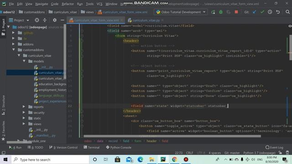The height and width of the screenshot is (164, 292).
Task: Open Search Everywhere magnifier icon
Action: (287, 12)
